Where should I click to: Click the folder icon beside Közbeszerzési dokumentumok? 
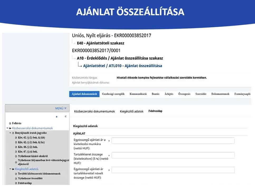10,128
